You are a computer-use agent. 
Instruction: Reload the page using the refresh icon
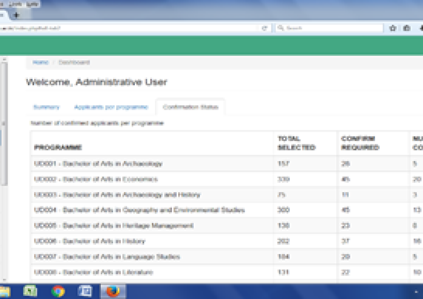coord(264,28)
